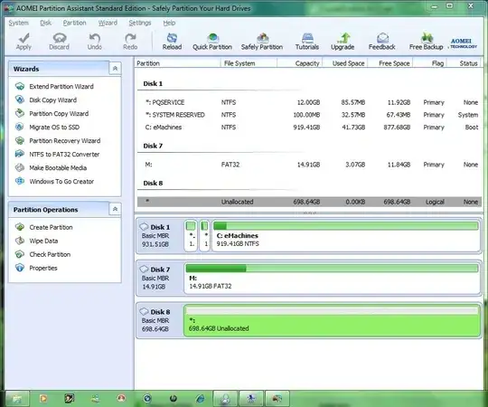Click the Discard toolbar icon

coord(59,42)
